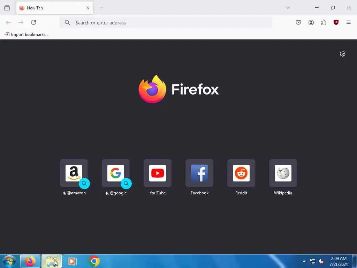Click the search badge on Google tile

126,184
